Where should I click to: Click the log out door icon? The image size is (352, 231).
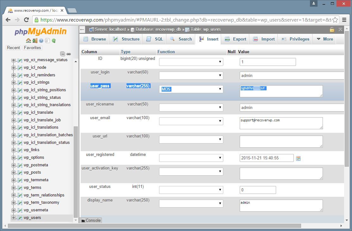pos(35,41)
